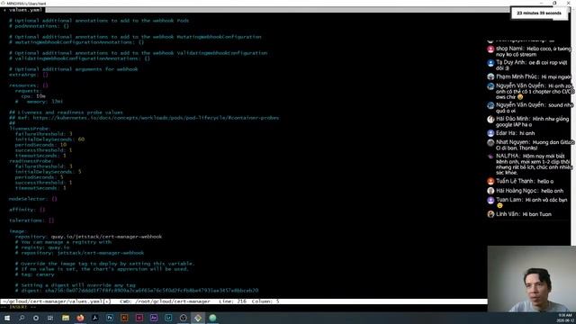576x324 pixels.
Task: Click the 'initialDelaySeconds: 5' line
Action: [48, 172]
